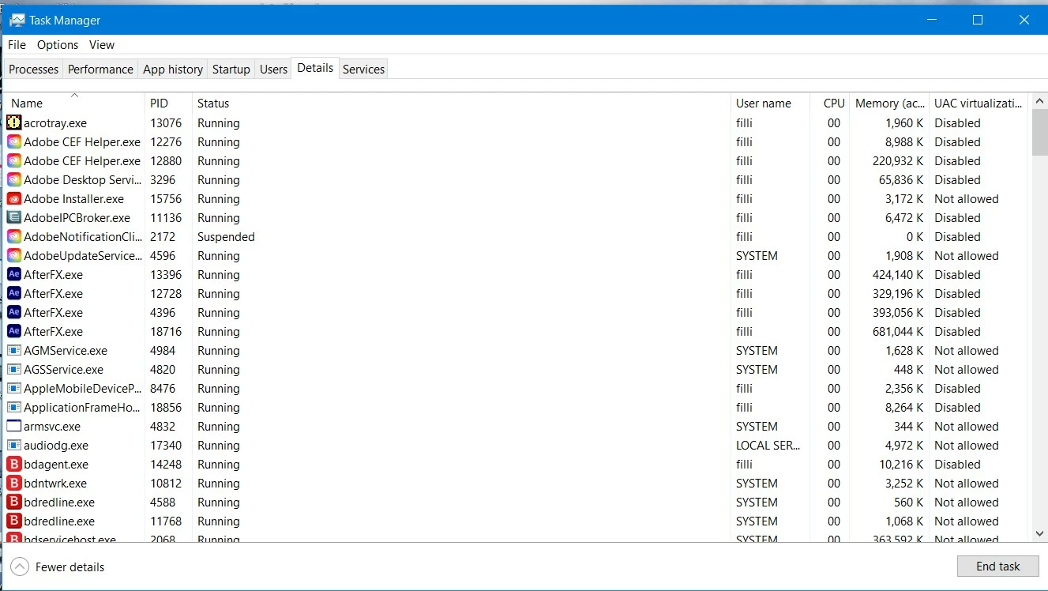Select the audiodg.exe process name

coord(56,446)
